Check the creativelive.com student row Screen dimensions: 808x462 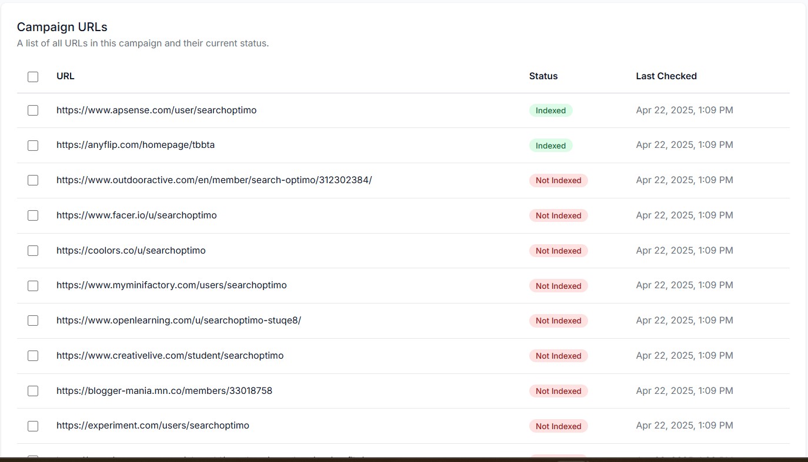[x=32, y=356]
